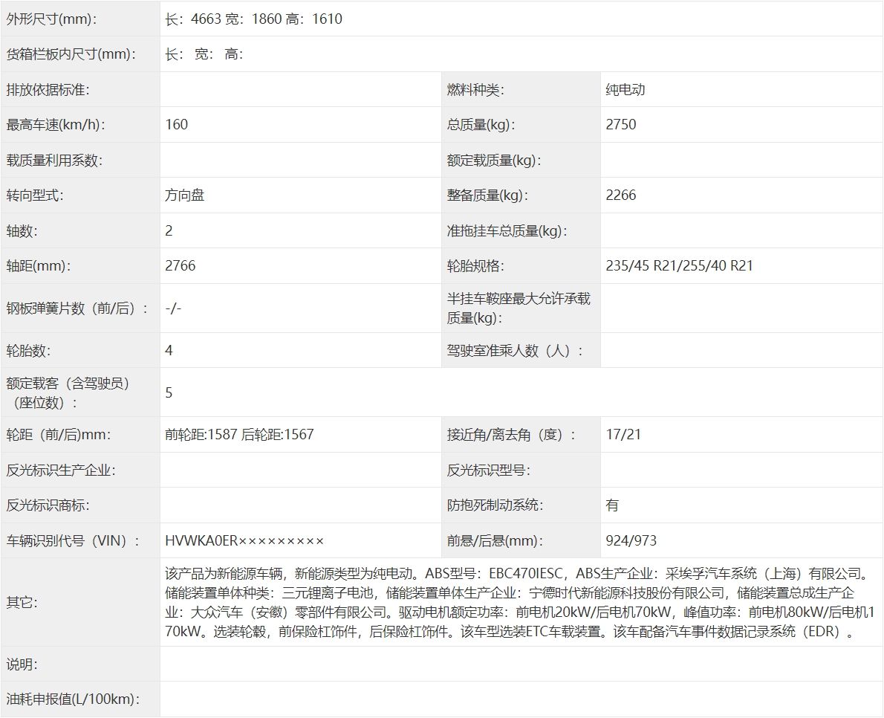Click the 半挂车鞍座最大允许承载质量 label

pos(518,308)
